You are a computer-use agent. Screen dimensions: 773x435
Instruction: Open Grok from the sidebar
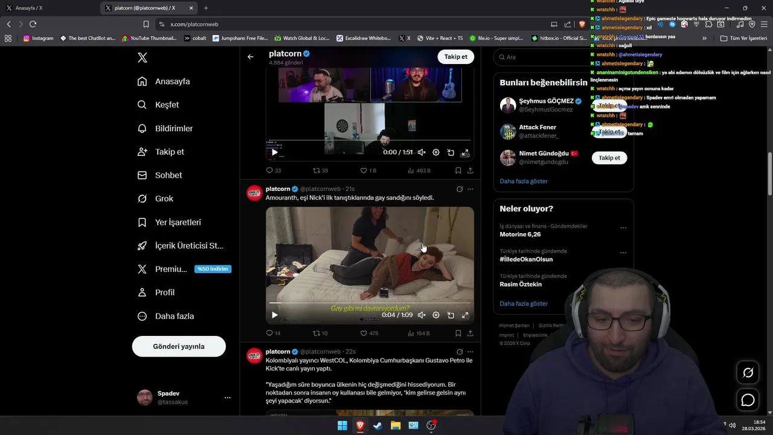(155, 199)
